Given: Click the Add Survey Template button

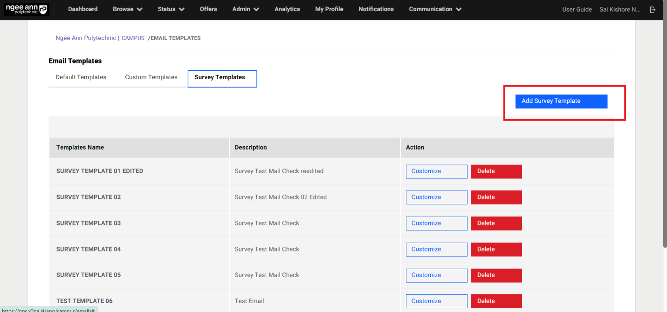Looking at the screenshot, I should [561, 101].
